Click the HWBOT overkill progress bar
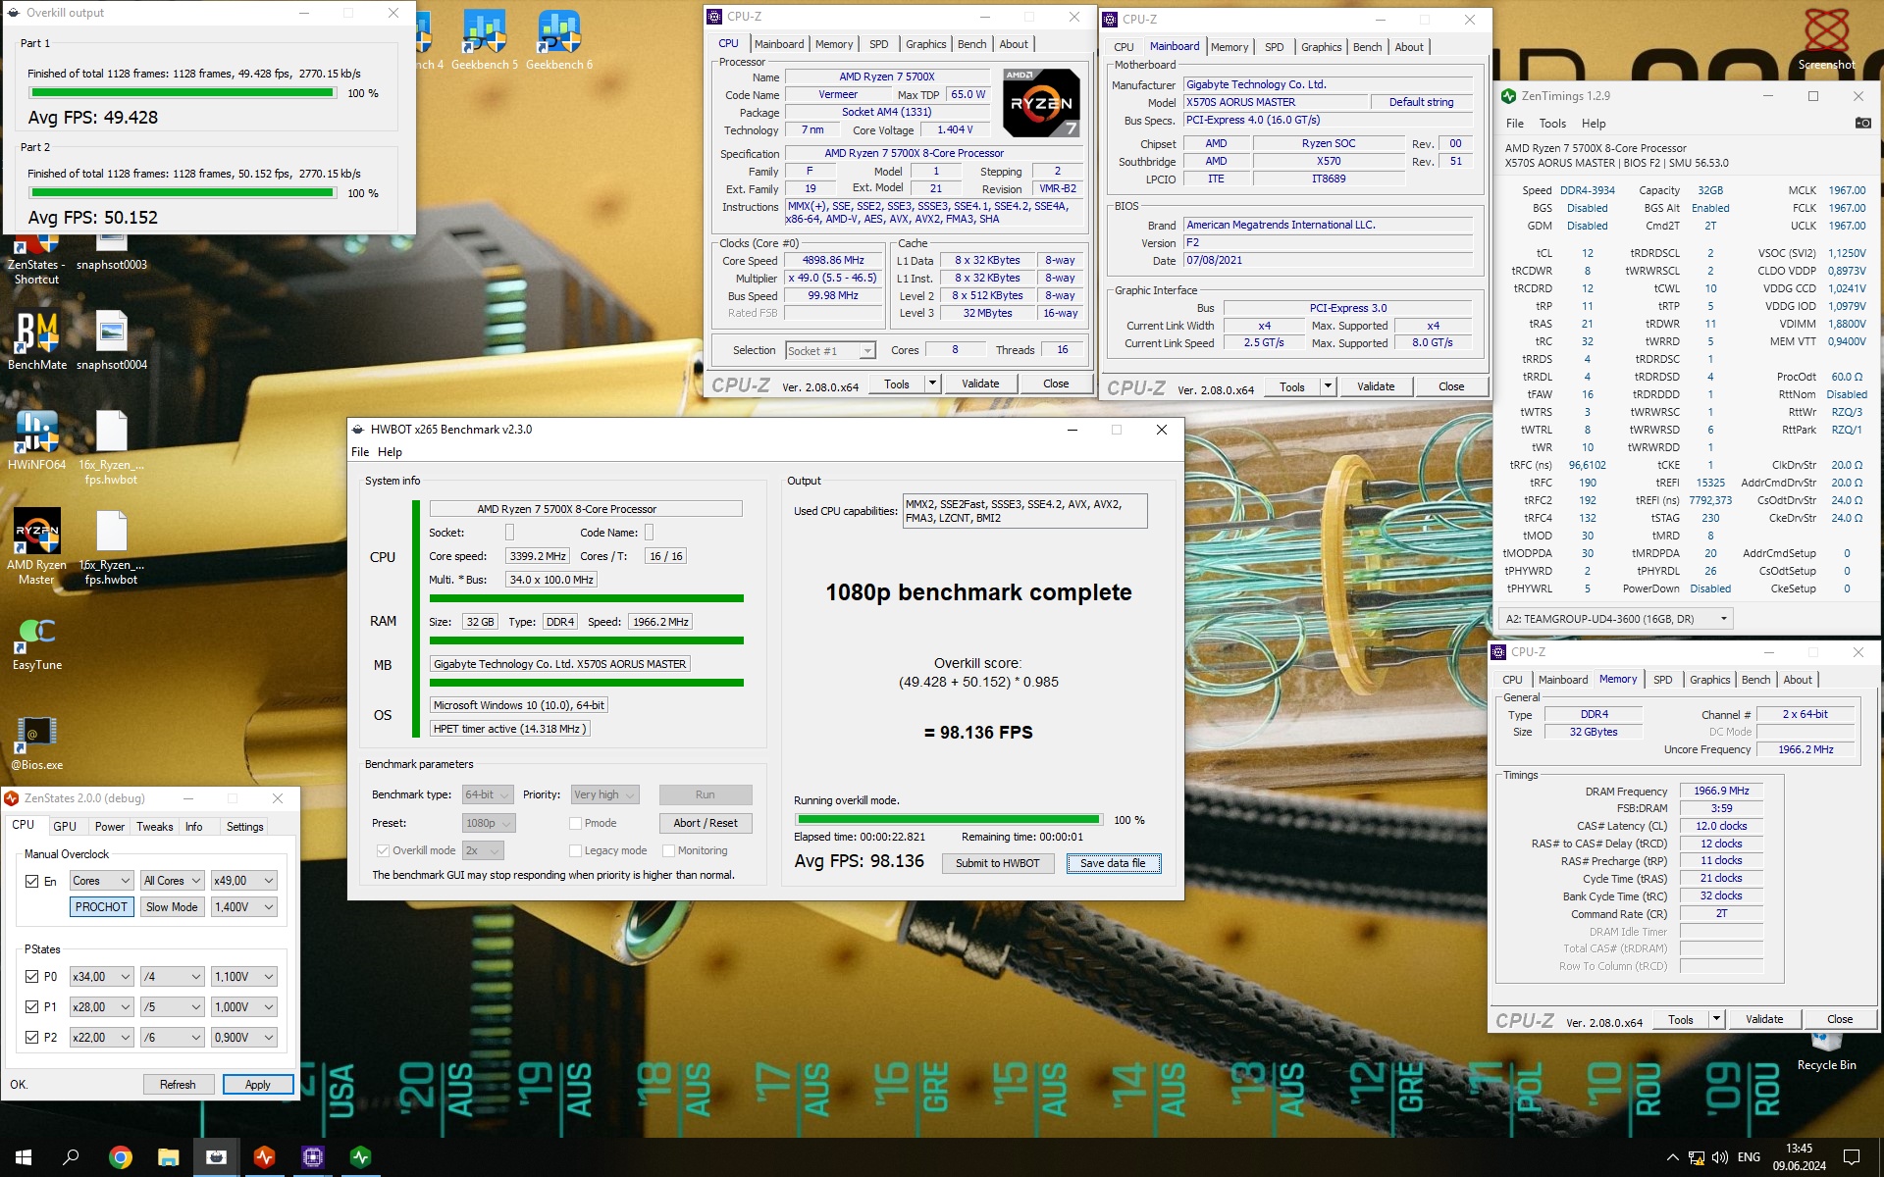 tap(948, 820)
